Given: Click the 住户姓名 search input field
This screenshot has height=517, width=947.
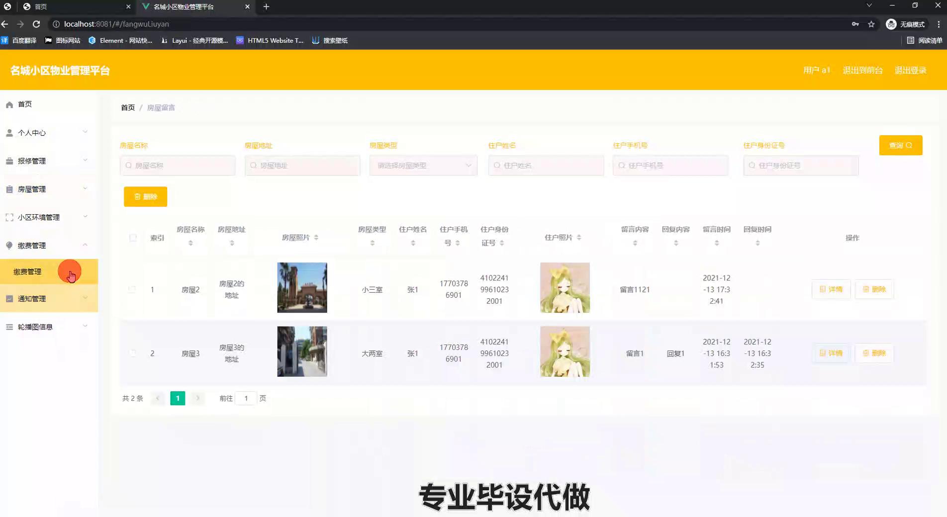Looking at the screenshot, I should tap(546, 166).
